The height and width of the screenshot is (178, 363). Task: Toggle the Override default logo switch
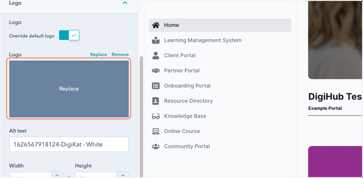coord(69,35)
